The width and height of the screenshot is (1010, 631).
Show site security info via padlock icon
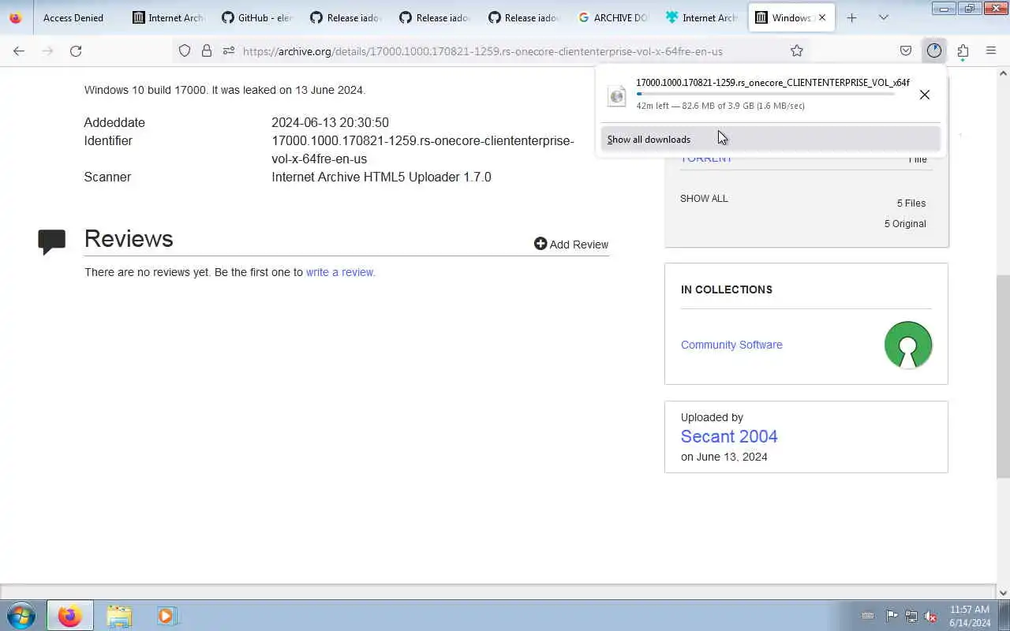pyautogui.click(x=207, y=51)
